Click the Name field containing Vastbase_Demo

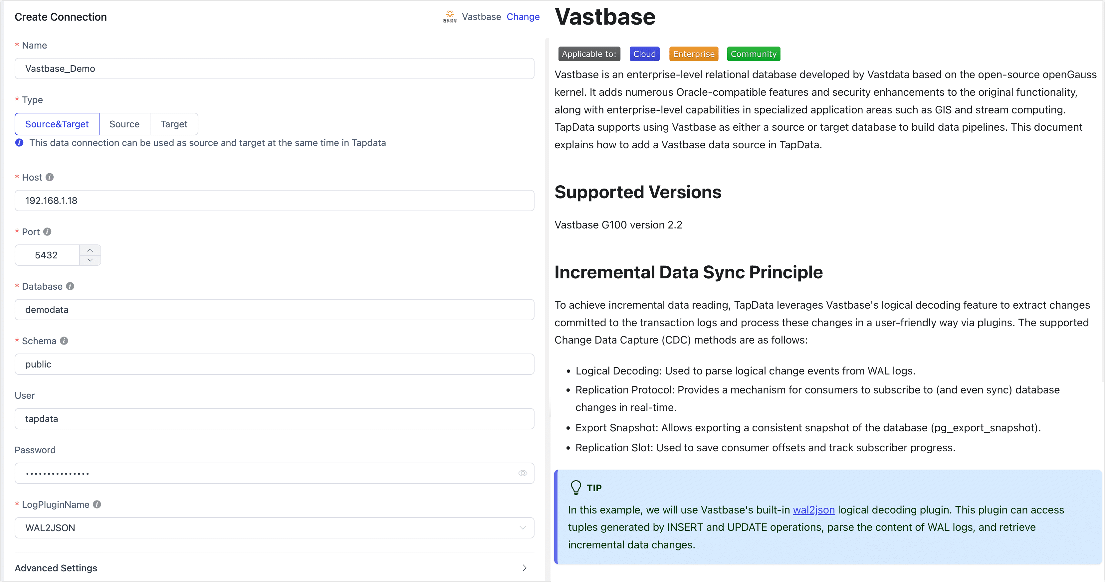274,69
